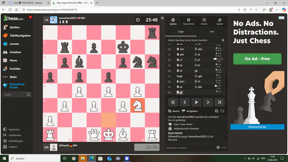Open the chat emoji picker

218,148
